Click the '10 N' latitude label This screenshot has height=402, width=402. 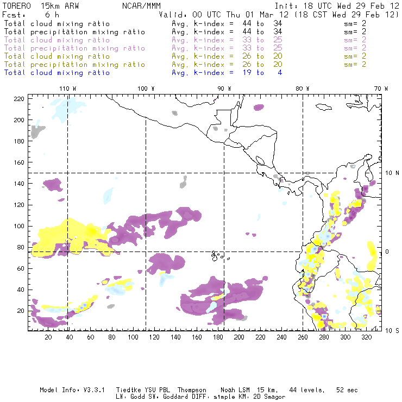(x=392, y=173)
